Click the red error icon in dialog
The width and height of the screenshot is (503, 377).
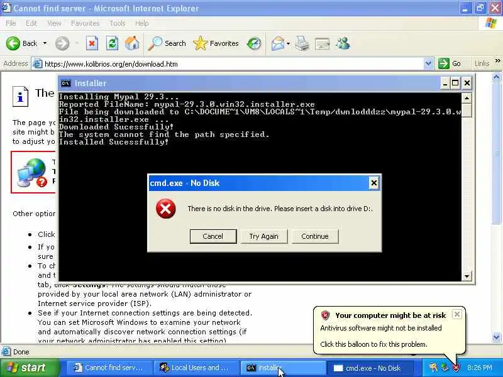[x=165, y=209]
